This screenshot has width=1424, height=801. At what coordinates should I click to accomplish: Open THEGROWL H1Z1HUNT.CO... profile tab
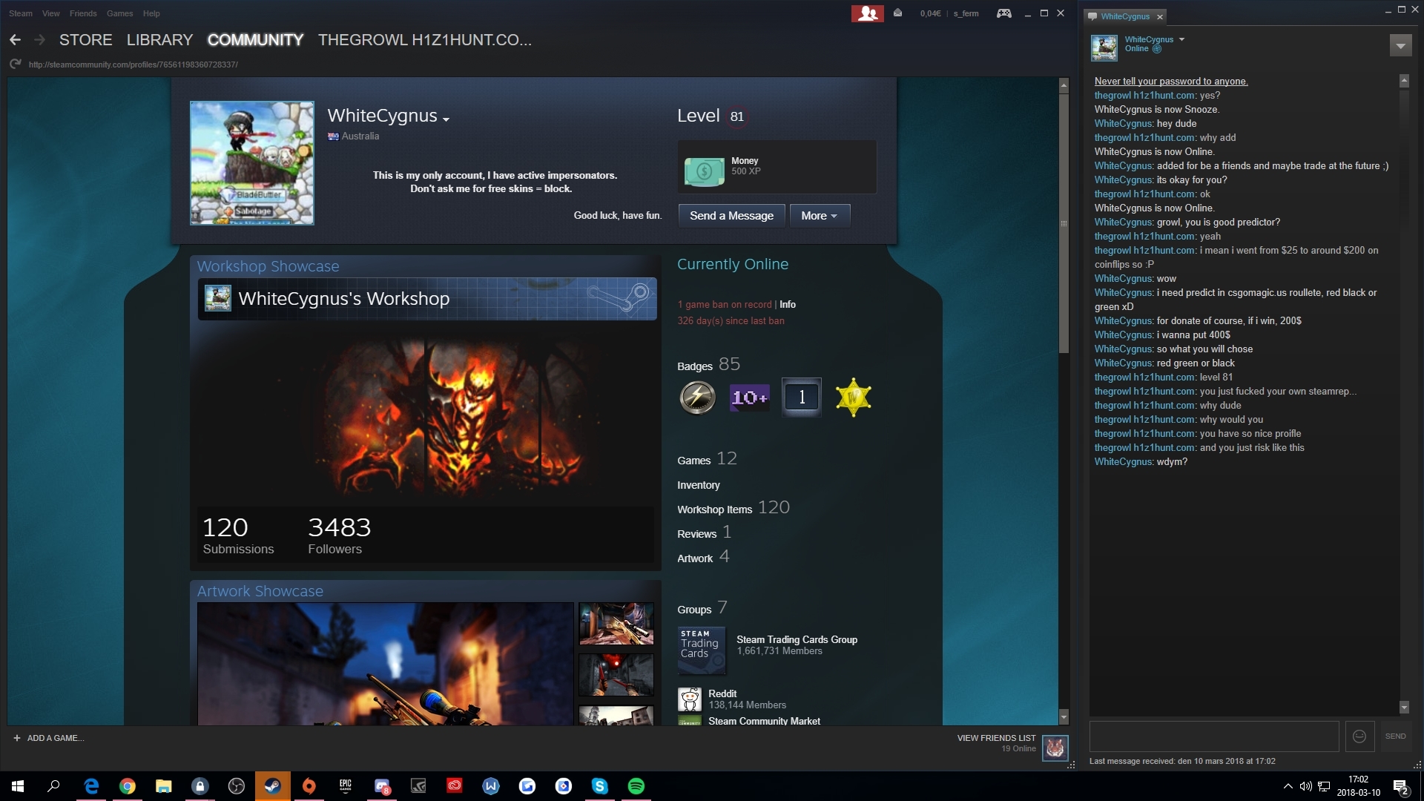pyautogui.click(x=425, y=40)
